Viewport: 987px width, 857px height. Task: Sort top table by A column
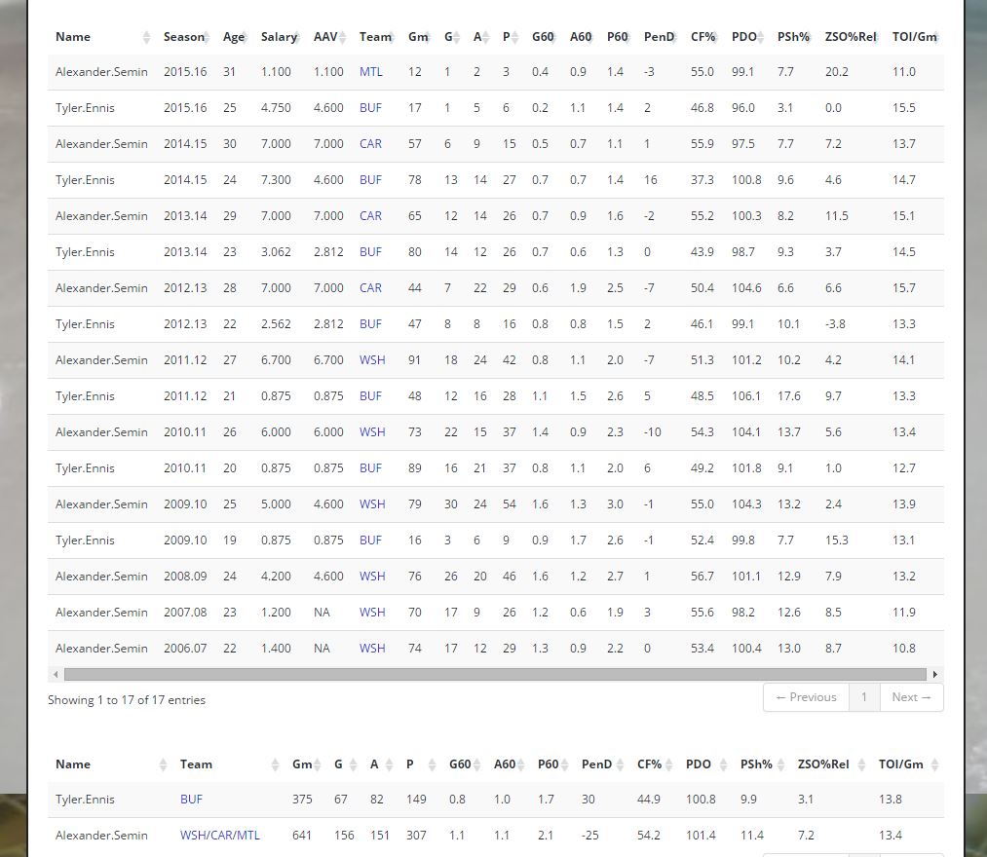(x=479, y=36)
